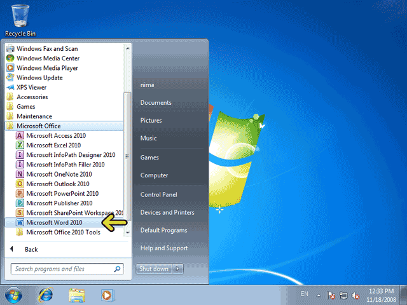Expand the Accessories folder
This screenshot has height=305, width=407.
32,97
